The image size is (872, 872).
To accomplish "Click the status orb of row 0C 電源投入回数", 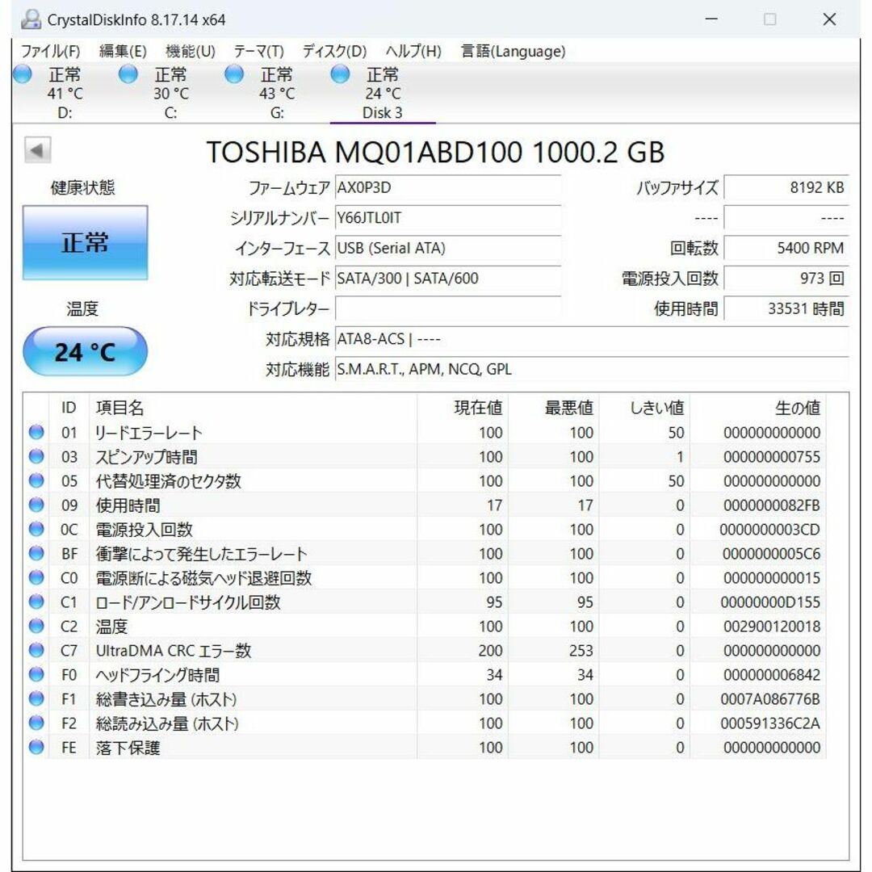I will point(36,529).
